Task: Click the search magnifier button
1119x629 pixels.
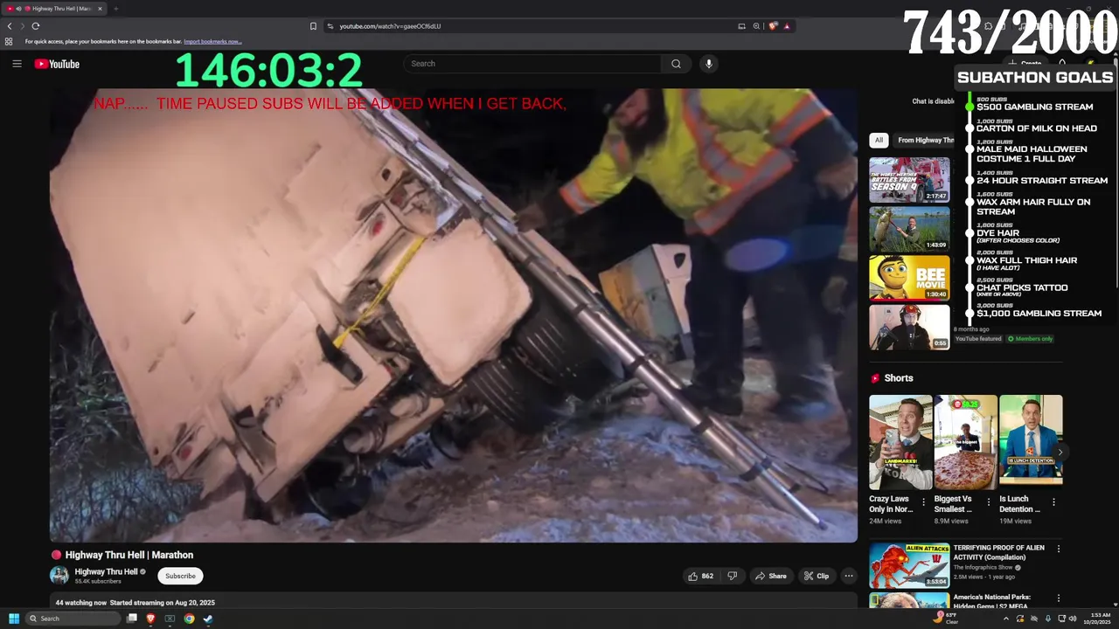Action: [676, 64]
